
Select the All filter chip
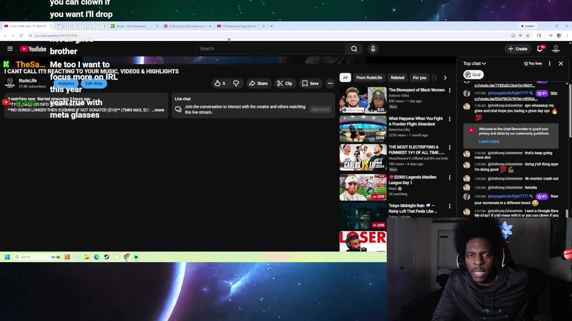[x=345, y=78]
